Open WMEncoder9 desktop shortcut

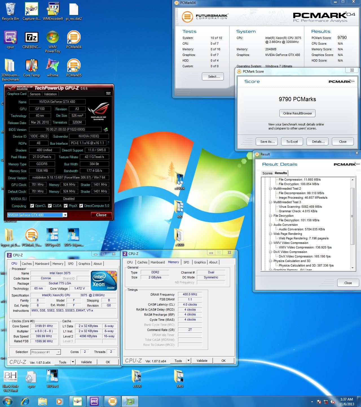(53, 11)
